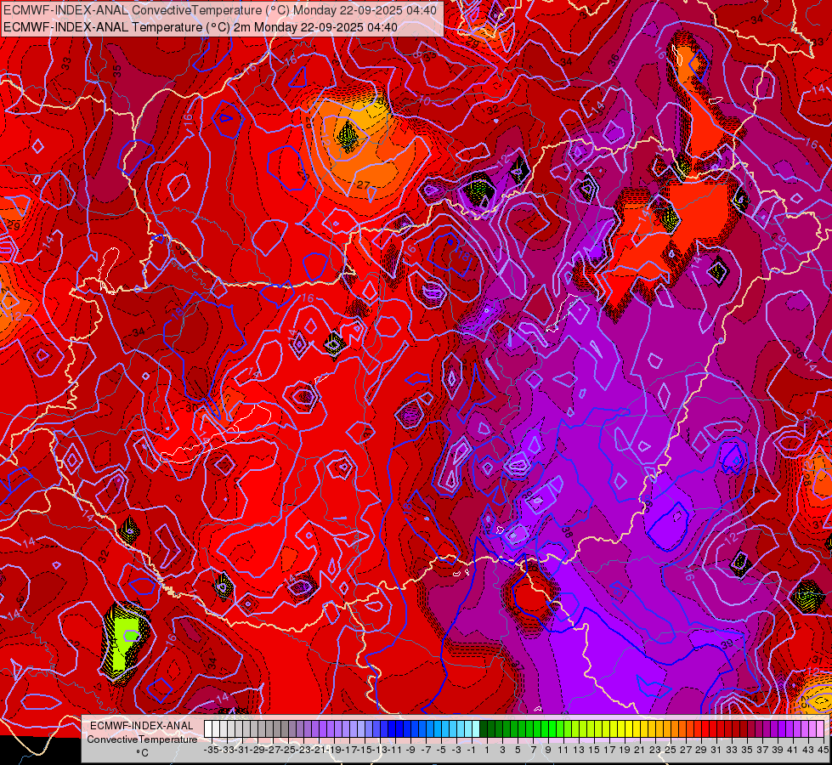This screenshot has width=832, height=765.
Task: Click the 'Temperature (°C) 2m' title line
Action: (200, 27)
